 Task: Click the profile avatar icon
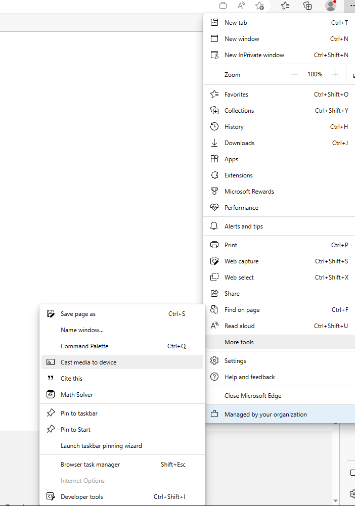tap(330, 6)
